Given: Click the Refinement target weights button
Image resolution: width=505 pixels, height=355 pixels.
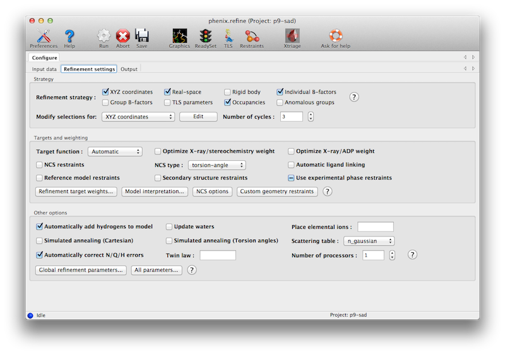Looking at the screenshot, I should 76,192.
